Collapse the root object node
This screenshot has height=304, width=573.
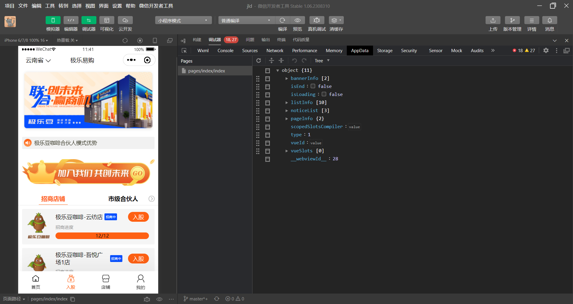point(278,70)
